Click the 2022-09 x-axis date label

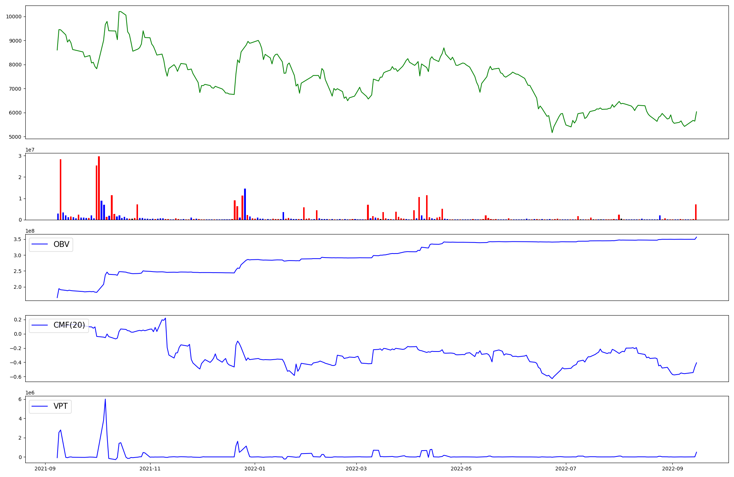coord(672,469)
